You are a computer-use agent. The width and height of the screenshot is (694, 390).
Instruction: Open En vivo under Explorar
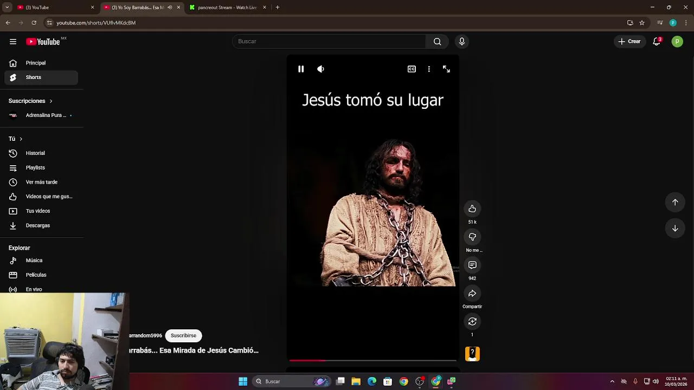click(41, 289)
